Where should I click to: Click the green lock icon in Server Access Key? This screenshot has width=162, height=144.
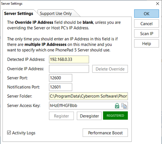(x=117, y=106)
